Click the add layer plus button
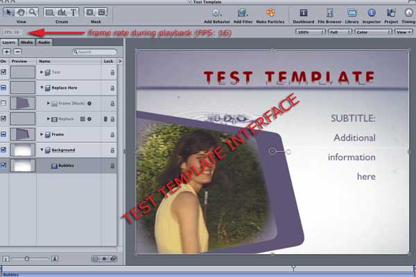Viewport: 416px width, 277px height. point(7,52)
